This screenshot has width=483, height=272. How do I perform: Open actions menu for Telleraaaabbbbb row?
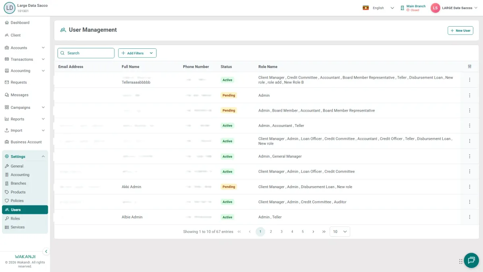coord(470,80)
